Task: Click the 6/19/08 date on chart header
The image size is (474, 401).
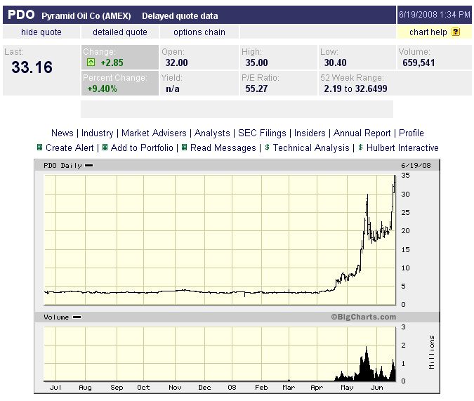Action: click(x=416, y=166)
